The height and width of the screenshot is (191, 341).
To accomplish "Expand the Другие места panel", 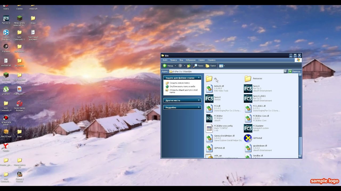I will (x=198, y=100).
